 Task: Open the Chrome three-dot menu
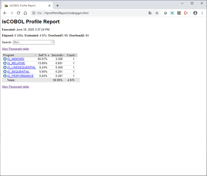pos(202,13)
